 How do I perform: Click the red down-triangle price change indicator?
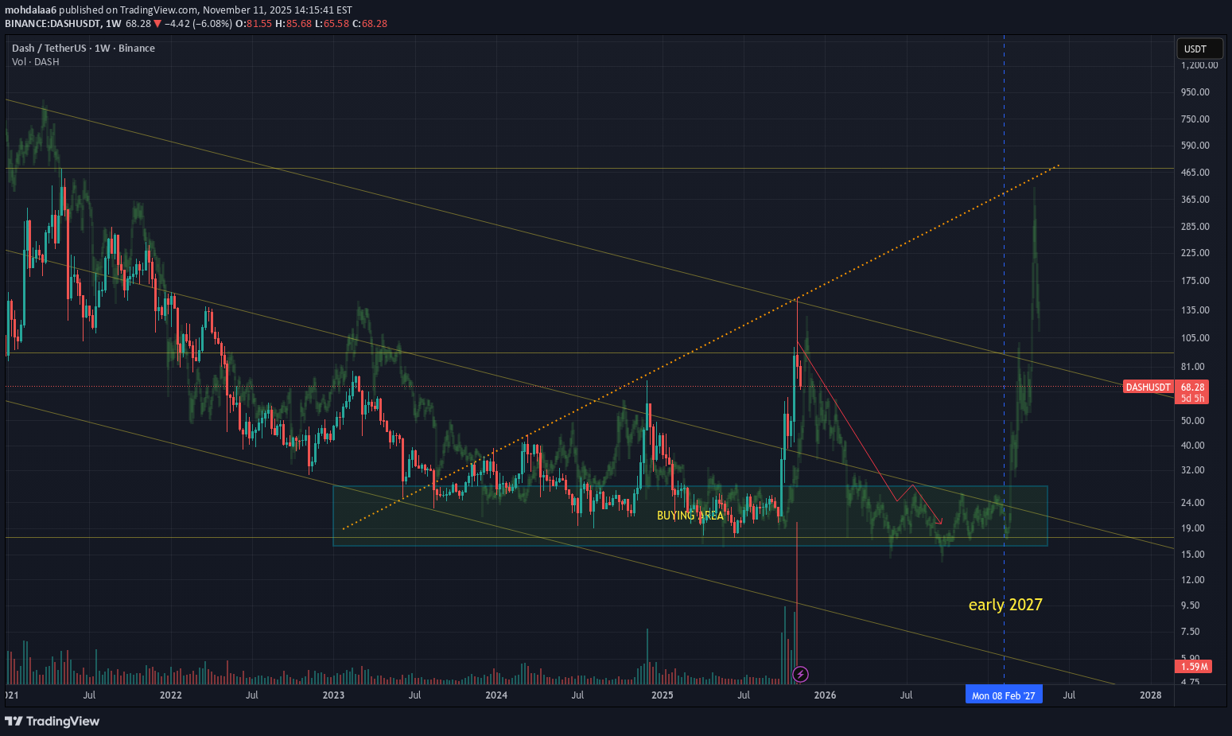point(157,24)
